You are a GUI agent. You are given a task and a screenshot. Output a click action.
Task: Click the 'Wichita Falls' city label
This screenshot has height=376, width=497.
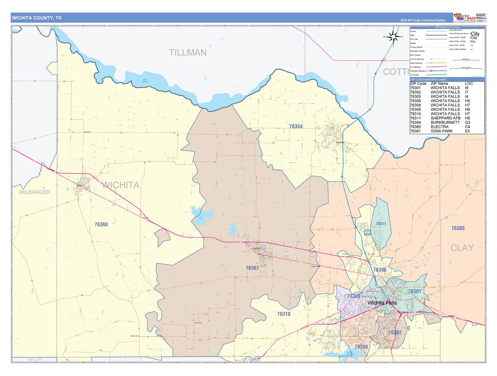[382, 303]
